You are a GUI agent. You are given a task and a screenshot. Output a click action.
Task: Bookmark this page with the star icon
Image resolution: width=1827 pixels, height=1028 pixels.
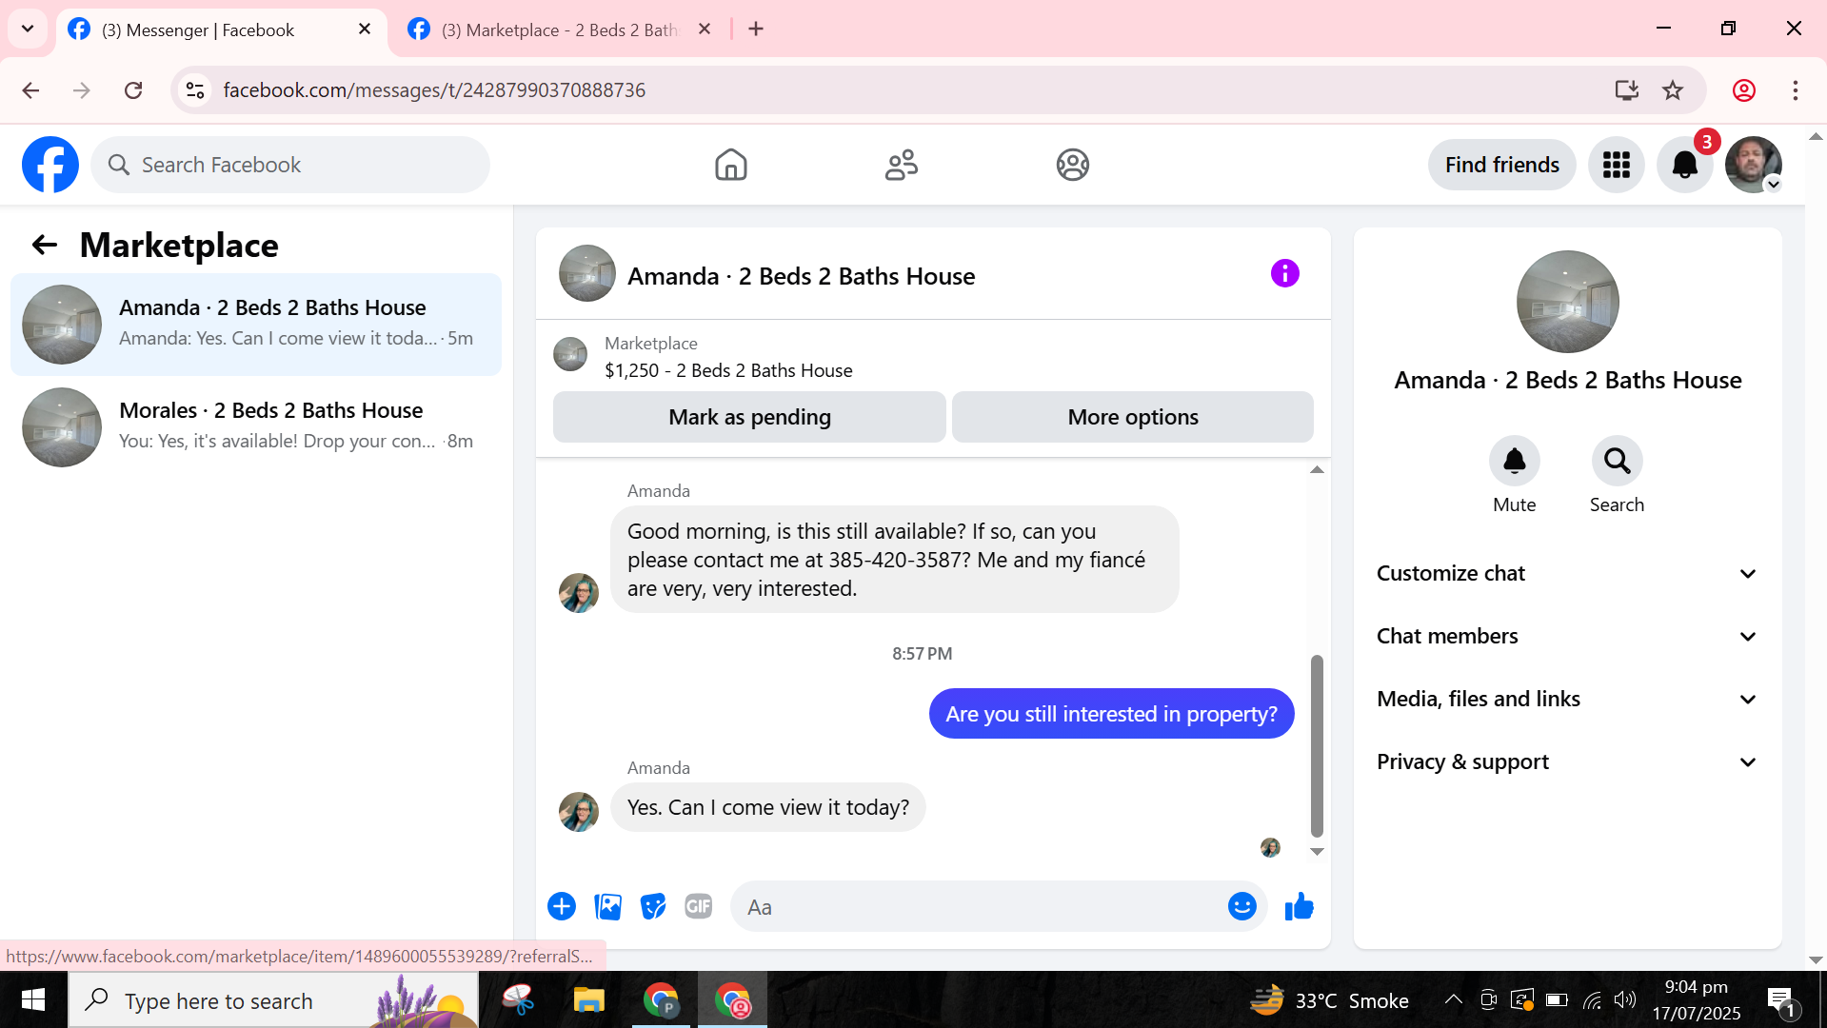tap(1673, 90)
